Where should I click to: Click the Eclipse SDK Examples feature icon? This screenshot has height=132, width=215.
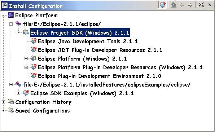(x=26, y=93)
